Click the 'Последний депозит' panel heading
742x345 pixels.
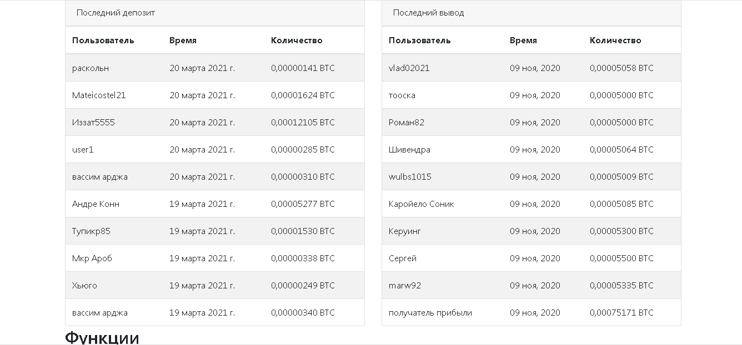[x=116, y=13]
